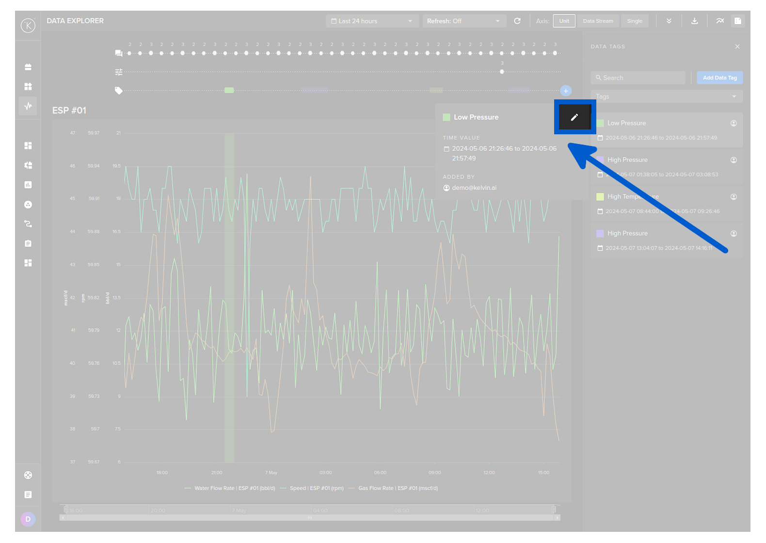Click the Kelvin logo in top-left corner
The width and height of the screenshot is (766, 543).
pyautogui.click(x=28, y=25)
